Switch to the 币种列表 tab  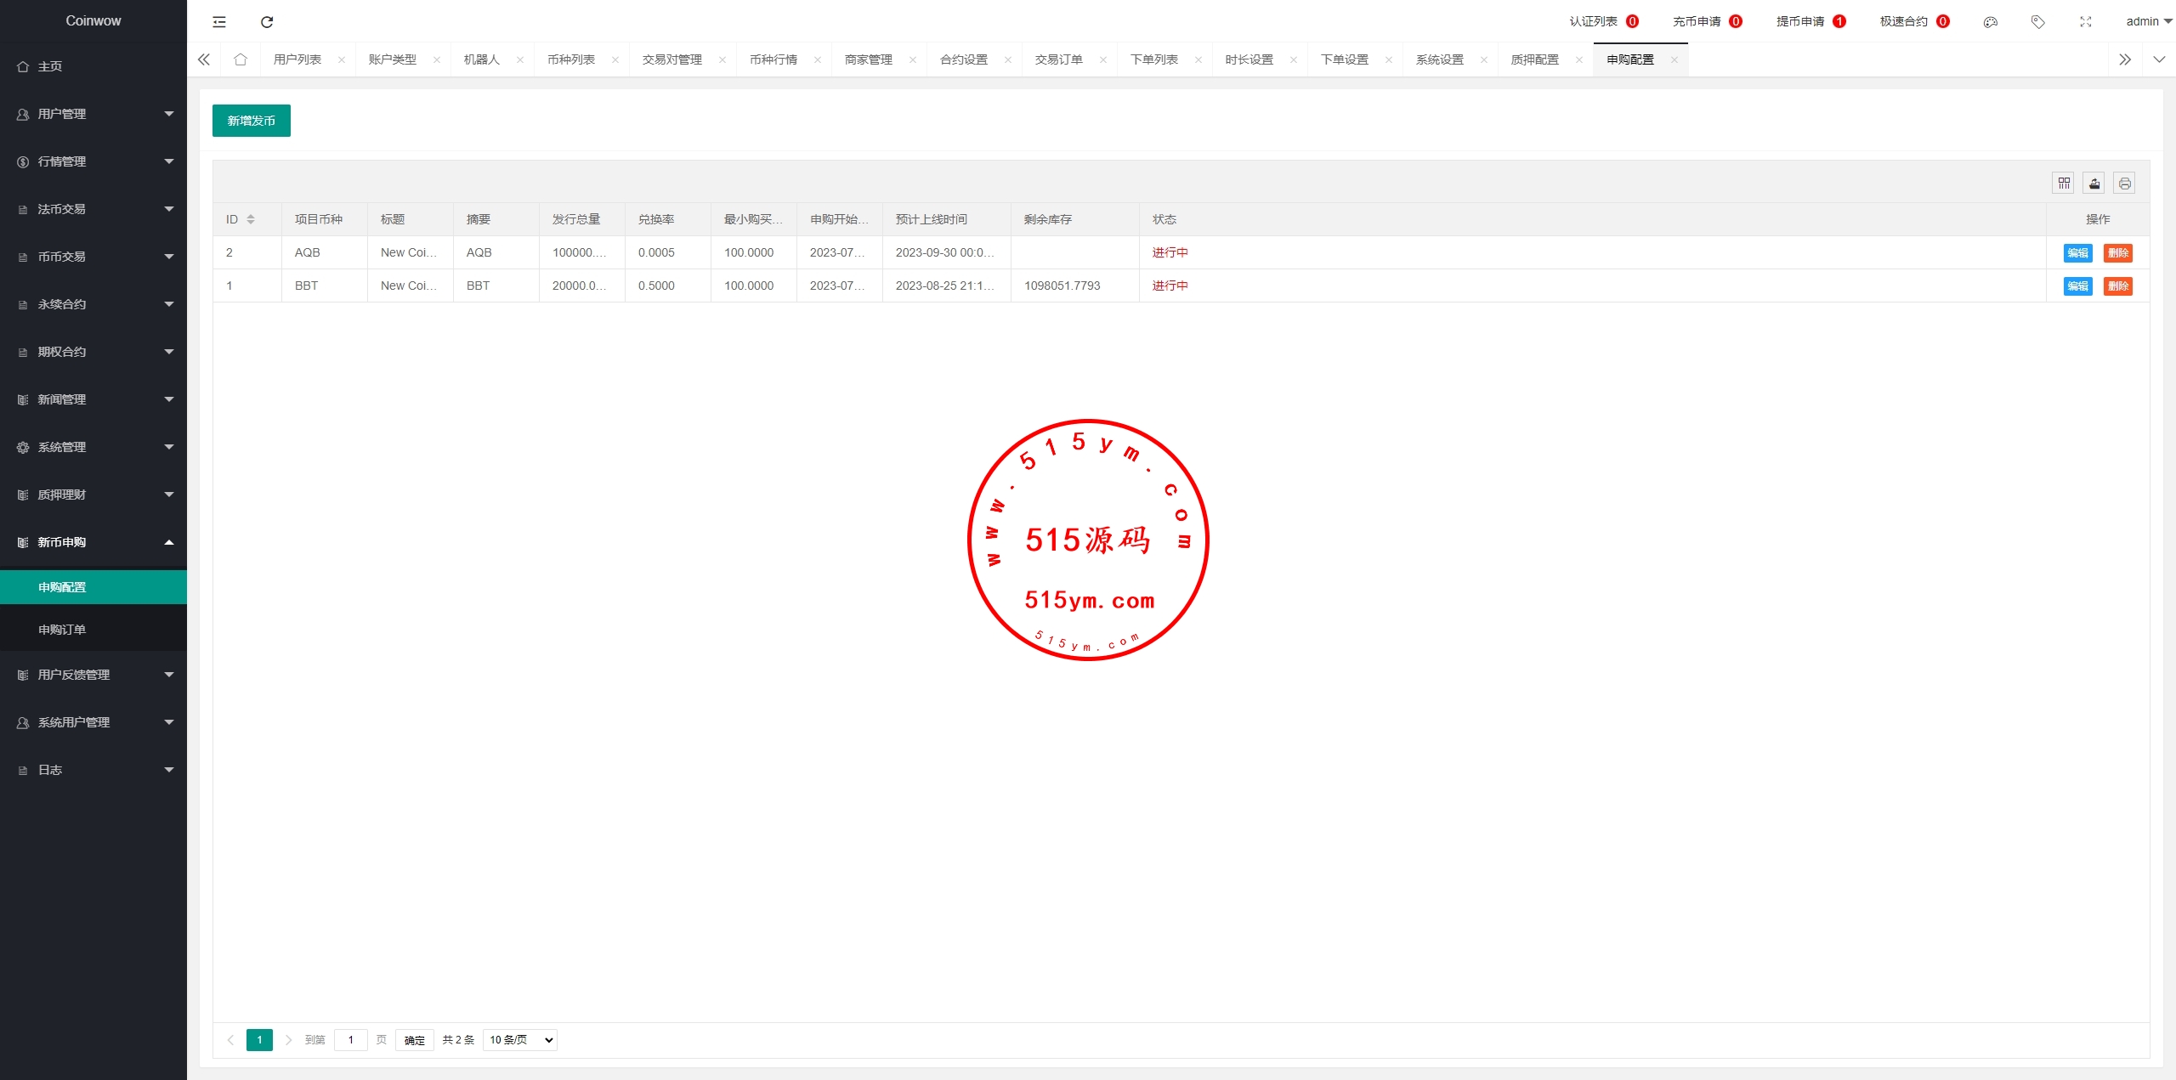tap(571, 59)
